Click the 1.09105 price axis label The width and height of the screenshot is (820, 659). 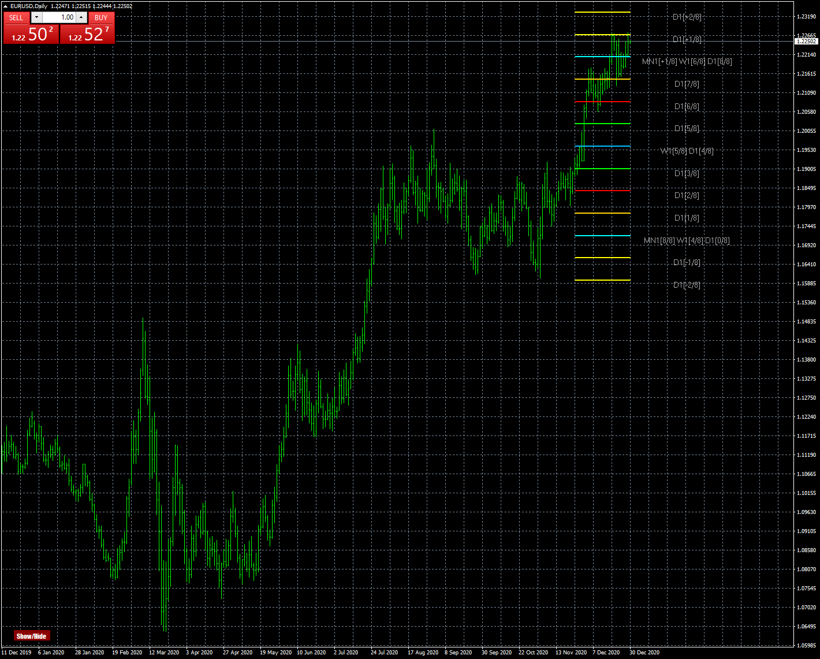806,531
